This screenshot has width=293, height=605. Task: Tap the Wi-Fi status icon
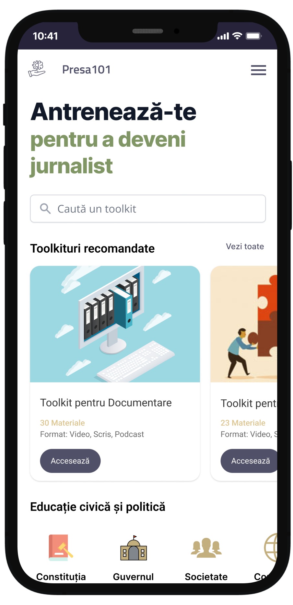tap(237, 36)
